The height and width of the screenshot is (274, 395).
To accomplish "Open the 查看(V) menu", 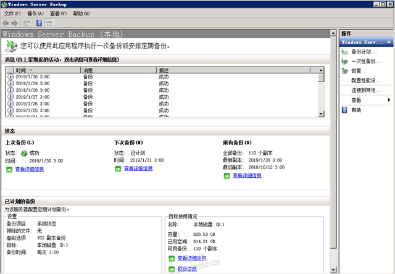I will coord(58,14).
